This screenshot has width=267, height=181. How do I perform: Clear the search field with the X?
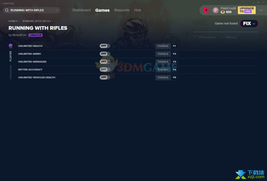[x=57, y=10]
